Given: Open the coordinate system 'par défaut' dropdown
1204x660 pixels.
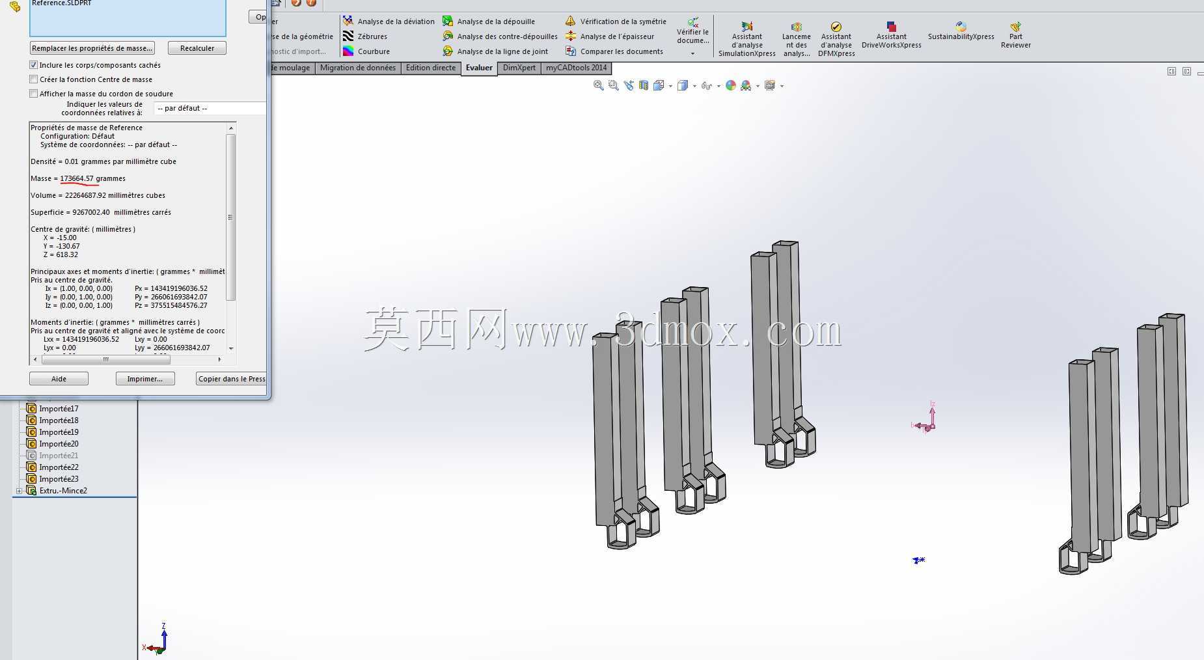Looking at the screenshot, I should tap(210, 108).
